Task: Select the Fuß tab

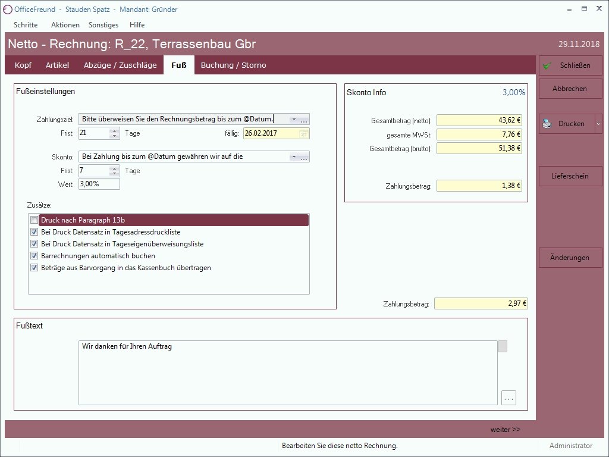Action: point(179,65)
